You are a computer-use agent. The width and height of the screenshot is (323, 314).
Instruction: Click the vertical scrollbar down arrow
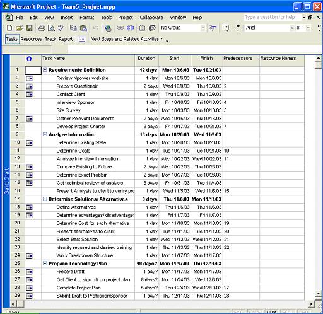pos(319,293)
